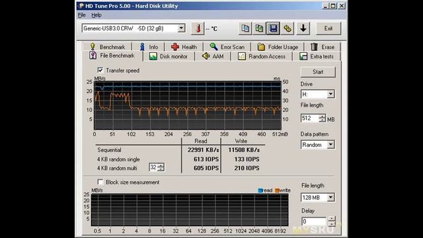Click the 613 IOPS read value
This screenshot has width=423, height=238.
click(x=206, y=159)
